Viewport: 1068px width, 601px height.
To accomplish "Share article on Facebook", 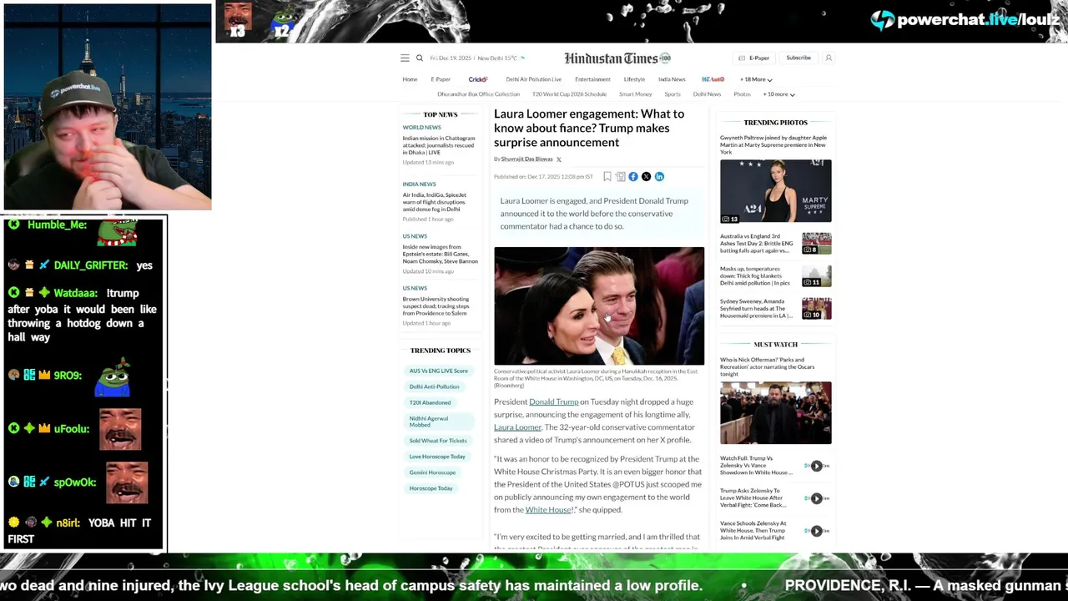I will pyautogui.click(x=633, y=176).
